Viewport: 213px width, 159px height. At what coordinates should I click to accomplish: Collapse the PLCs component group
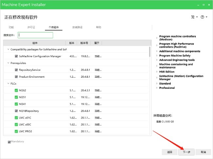coord(8,84)
